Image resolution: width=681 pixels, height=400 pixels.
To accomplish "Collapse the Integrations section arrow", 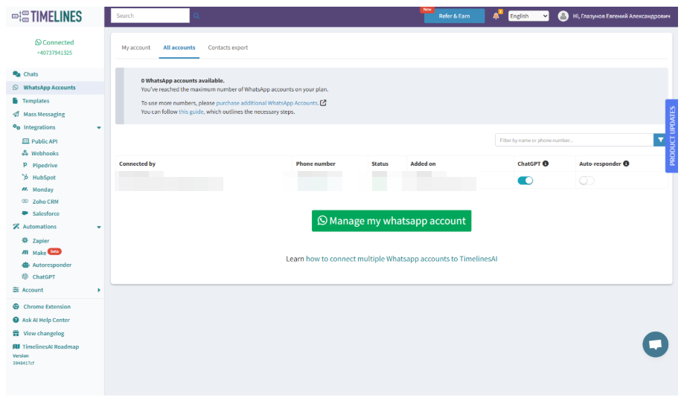I will pyautogui.click(x=98, y=128).
